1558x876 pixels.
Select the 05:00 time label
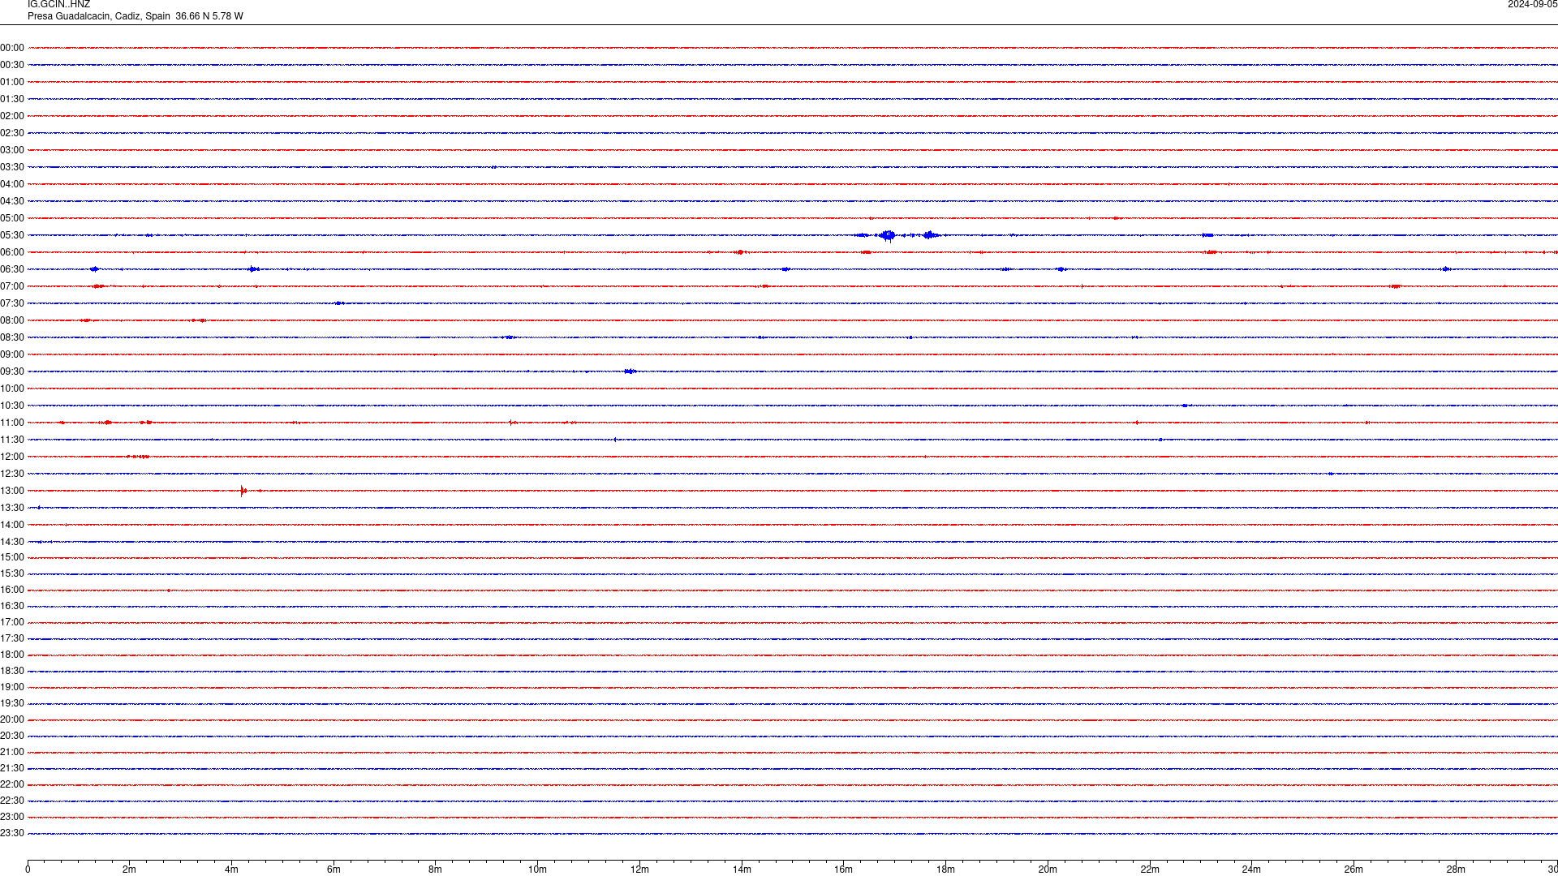click(12, 218)
